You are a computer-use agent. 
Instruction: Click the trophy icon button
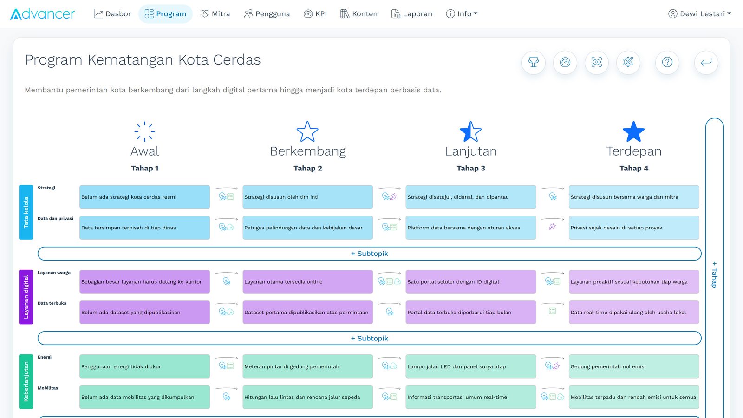(x=534, y=62)
